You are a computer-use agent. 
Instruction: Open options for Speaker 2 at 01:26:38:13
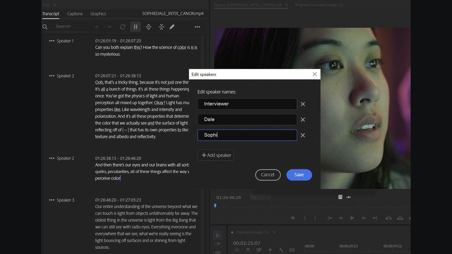(52, 158)
